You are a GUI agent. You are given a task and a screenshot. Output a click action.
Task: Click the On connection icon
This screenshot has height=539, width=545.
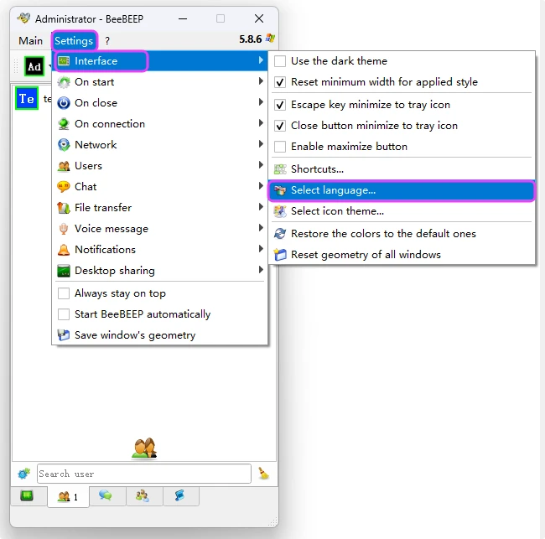[64, 124]
